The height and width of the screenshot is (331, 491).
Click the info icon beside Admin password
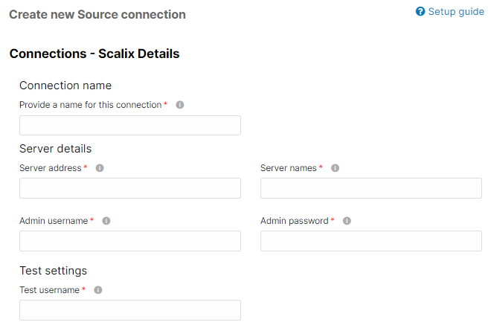[347, 221]
